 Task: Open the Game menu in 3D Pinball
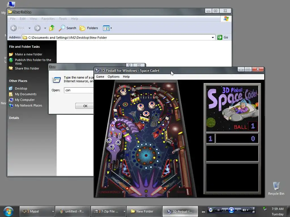tap(100, 77)
